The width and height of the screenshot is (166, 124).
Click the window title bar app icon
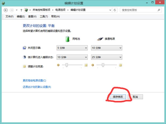pos(3,3)
